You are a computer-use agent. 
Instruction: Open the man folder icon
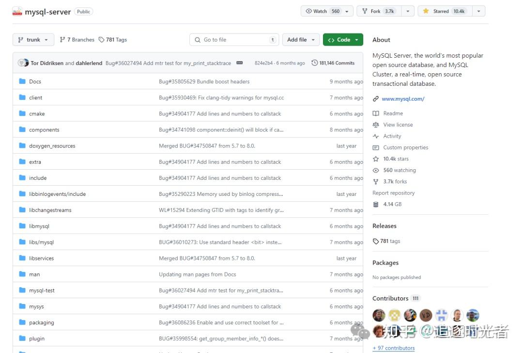(22, 274)
